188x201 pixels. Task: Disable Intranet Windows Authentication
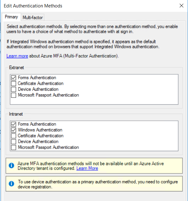tap(14, 130)
